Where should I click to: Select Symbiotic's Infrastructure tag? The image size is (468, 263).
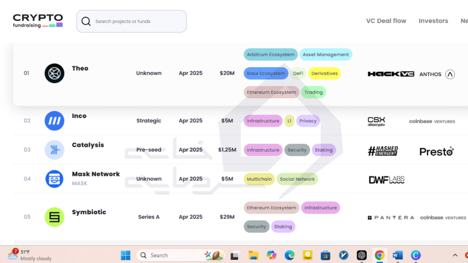click(320, 208)
